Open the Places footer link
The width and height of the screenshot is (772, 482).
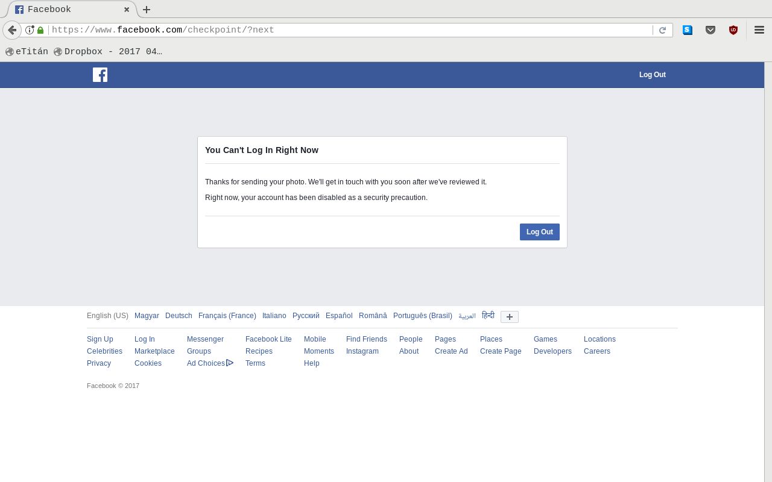click(491, 339)
